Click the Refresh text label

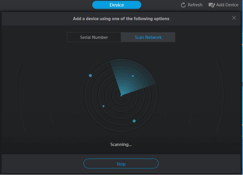tap(195, 5)
